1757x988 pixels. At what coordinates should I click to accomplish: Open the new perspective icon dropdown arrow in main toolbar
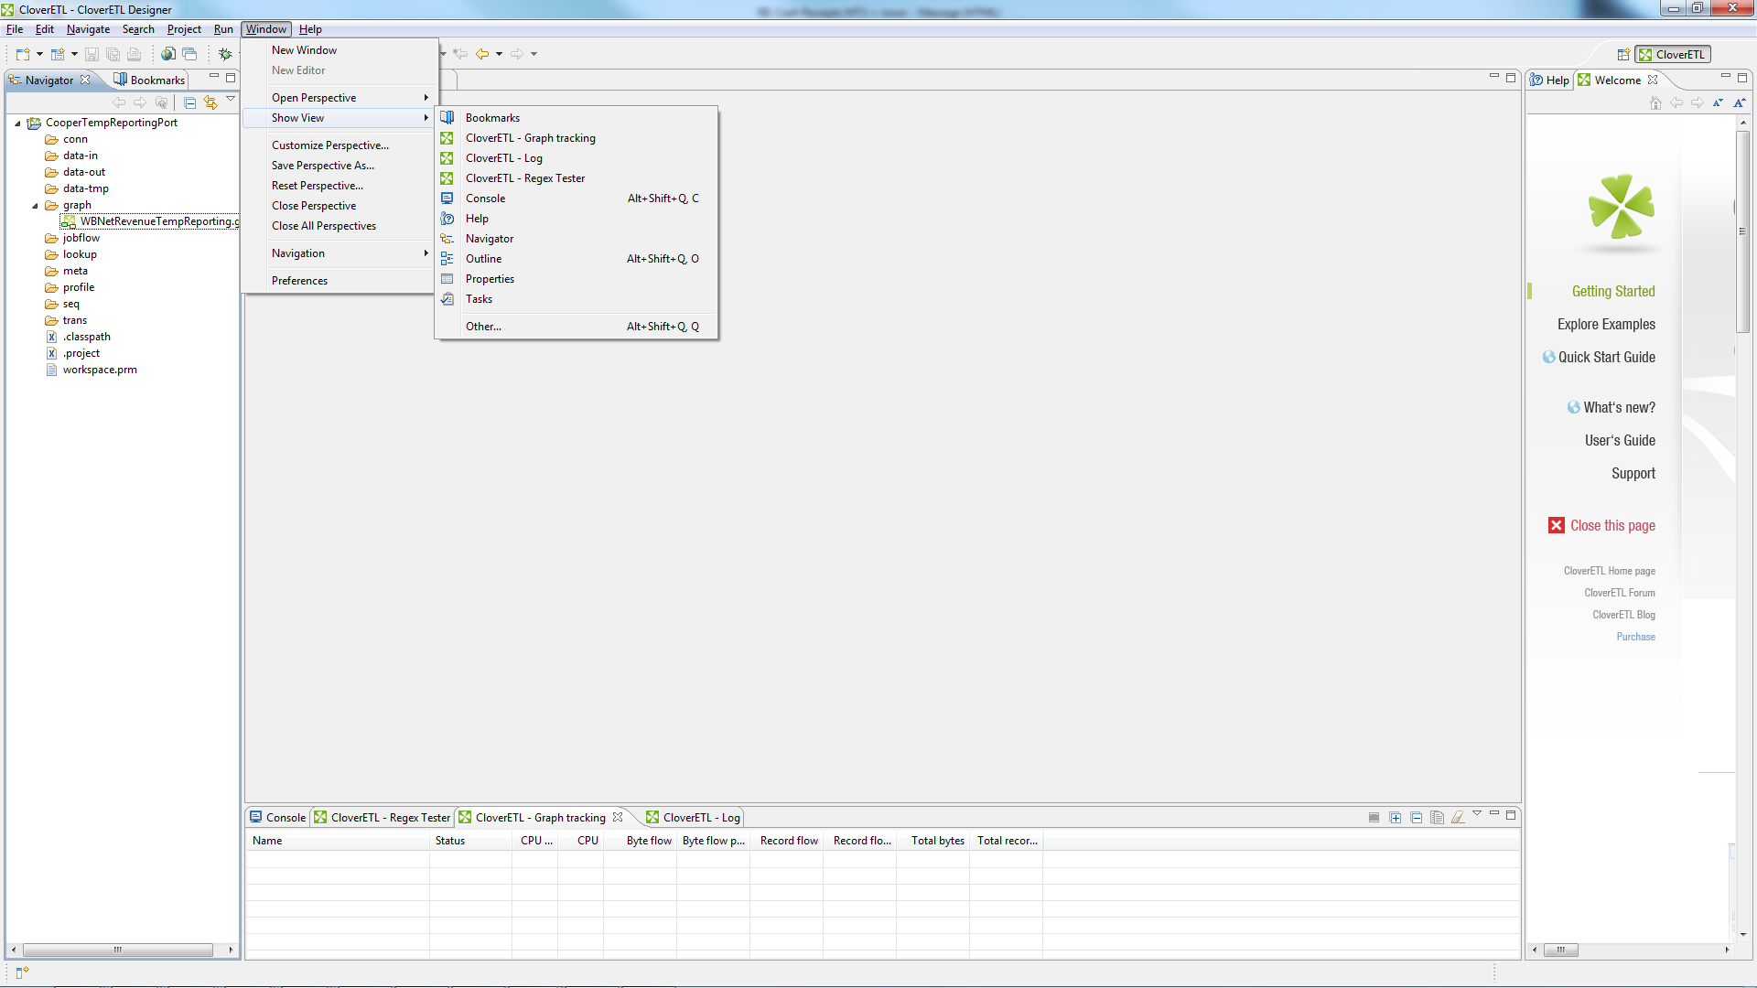pyautogui.click(x=74, y=54)
